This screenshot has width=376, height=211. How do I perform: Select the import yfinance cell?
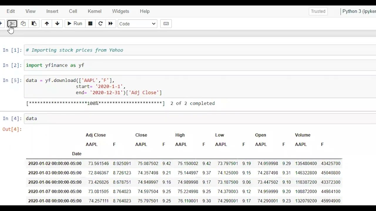tap(200, 65)
